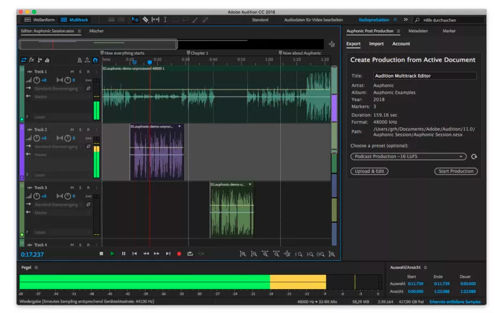
Task: Open the workspace overflow chevrons
Action: point(406,19)
